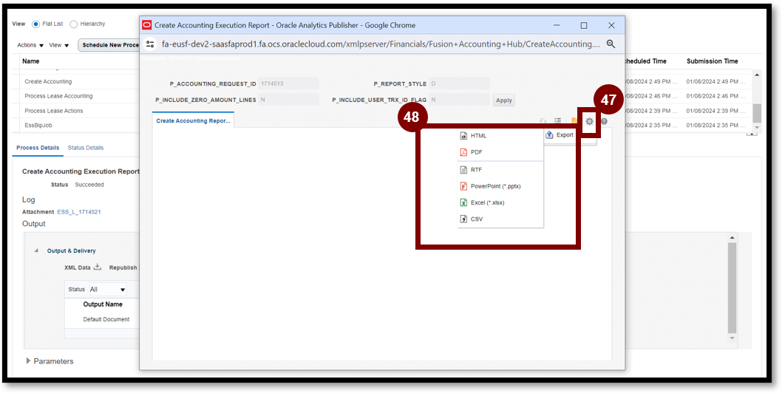The height and width of the screenshot is (393, 782).
Task: Click the Succeeded status text
Action: 89,185
